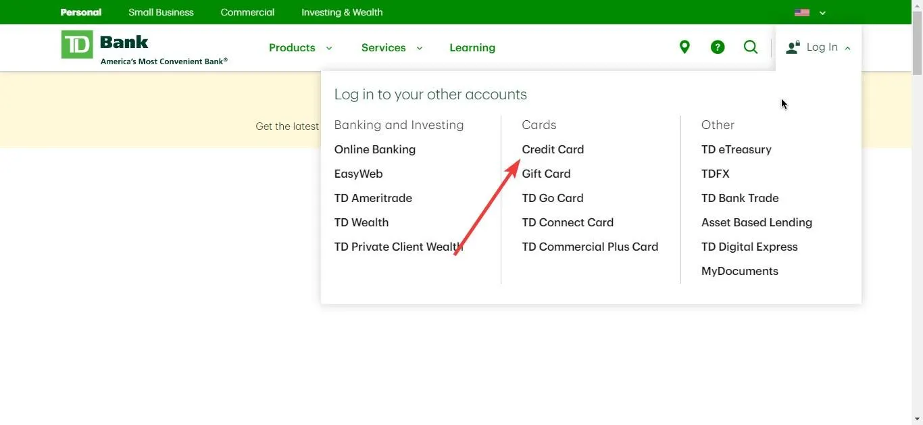
Task: Click 'America's Most Convenient Bank' tagline
Action: [x=164, y=61]
